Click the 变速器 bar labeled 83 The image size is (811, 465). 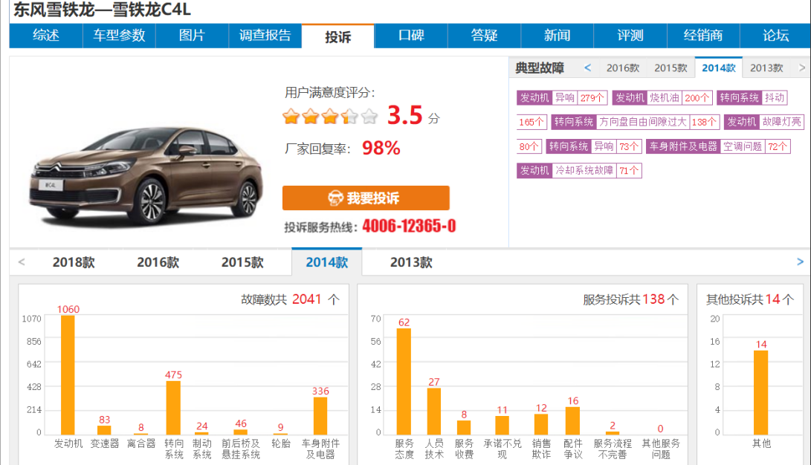tap(105, 430)
